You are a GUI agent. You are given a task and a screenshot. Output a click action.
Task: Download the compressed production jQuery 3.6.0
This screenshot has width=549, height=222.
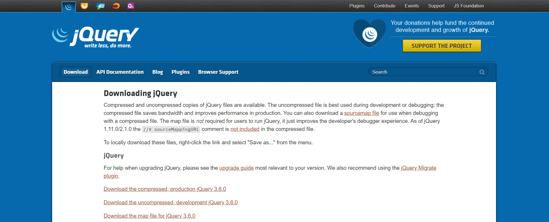[165, 189]
